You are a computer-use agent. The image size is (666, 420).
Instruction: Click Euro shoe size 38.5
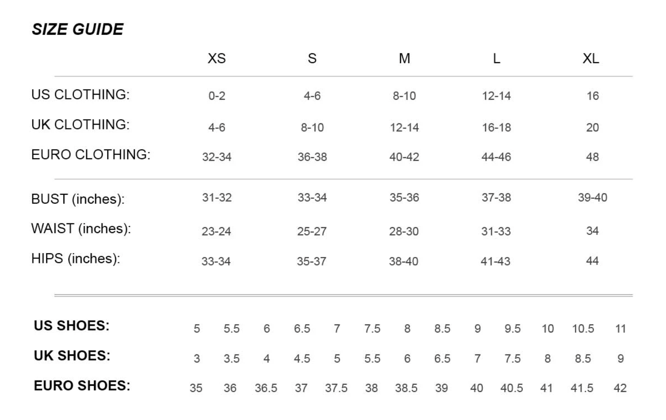point(406,388)
